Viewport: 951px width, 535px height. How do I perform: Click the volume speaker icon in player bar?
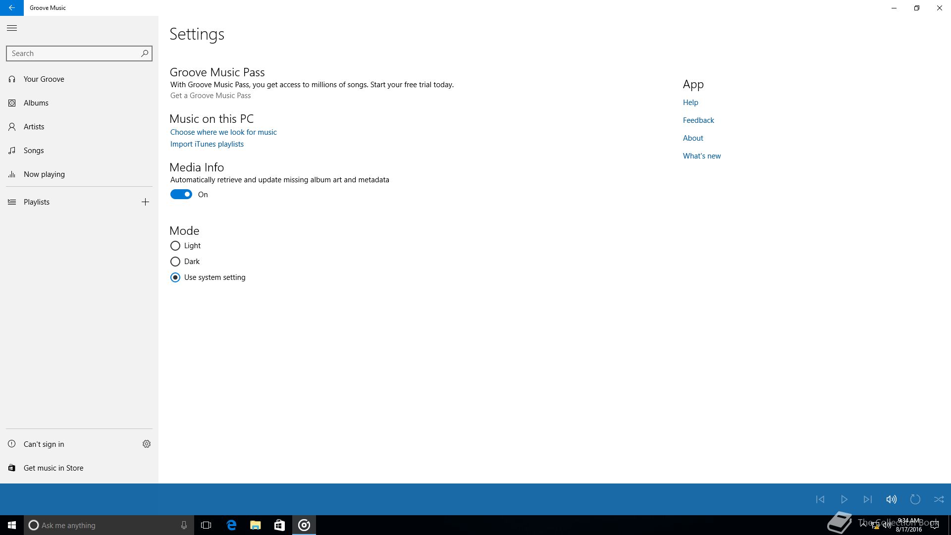point(892,499)
